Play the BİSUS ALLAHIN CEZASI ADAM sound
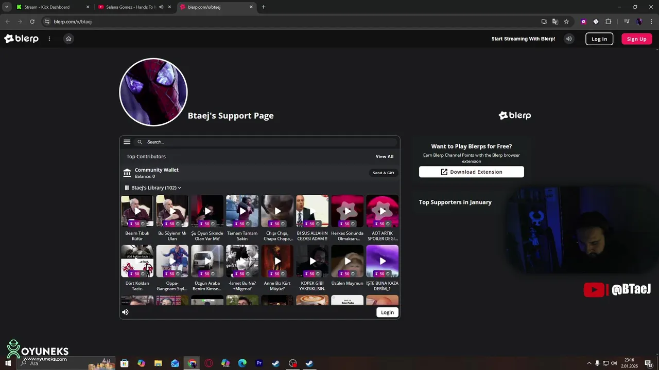The width and height of the screenshot is (659, 370). point(312,211)
